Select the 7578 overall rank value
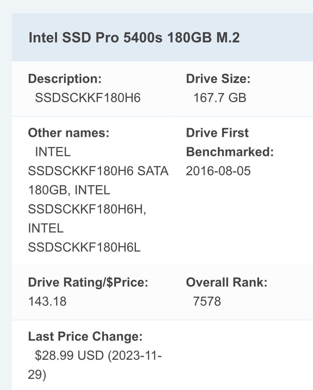 (x=207, y=301)
